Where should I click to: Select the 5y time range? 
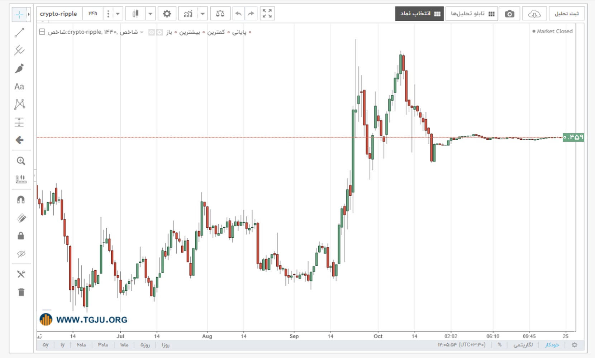pos(46,345)
